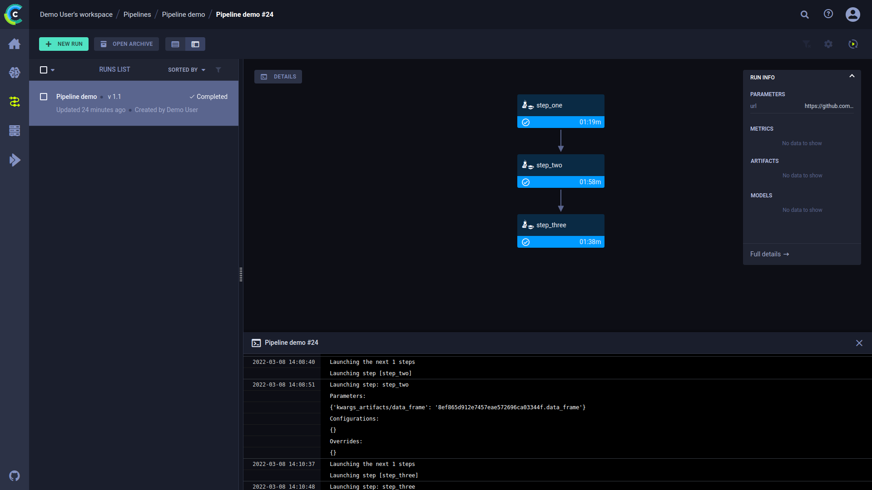872x490 pixels.
Task: Open the Projects brain icon in sidebar
Action: click(x=15, y=73)
